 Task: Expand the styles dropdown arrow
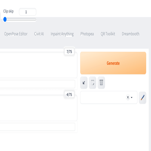[132, 97]
